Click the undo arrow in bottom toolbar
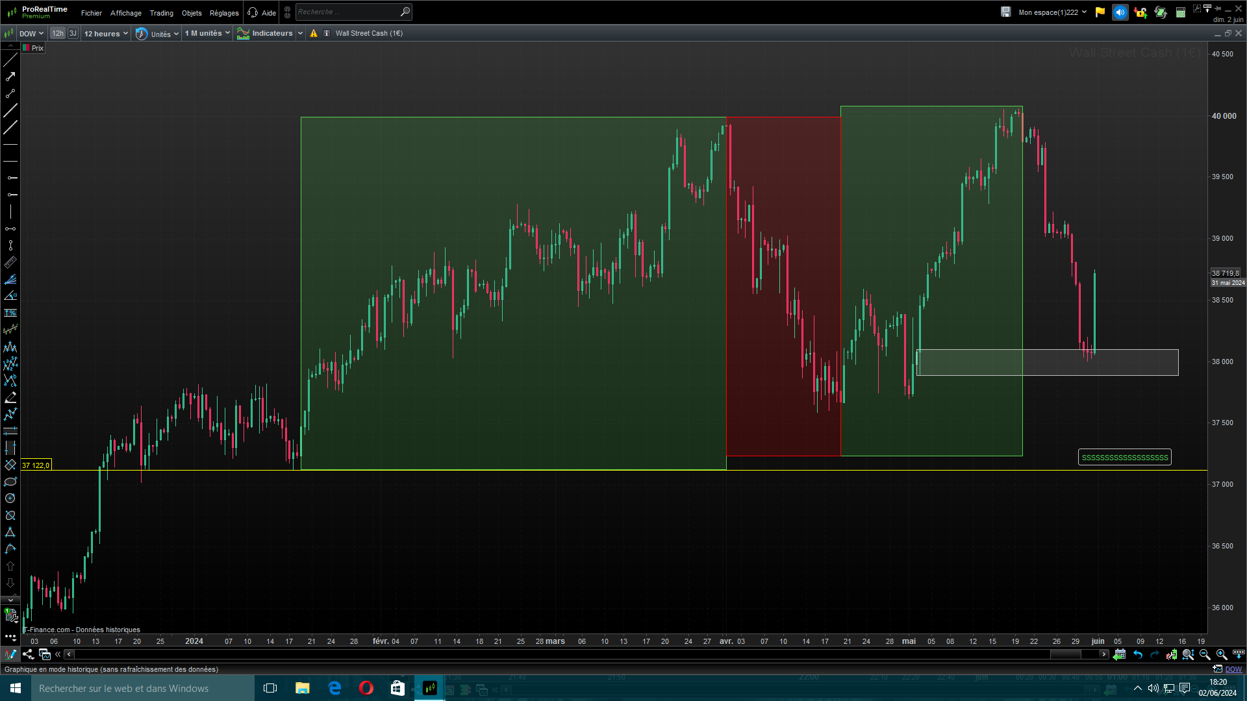 tap(1138, 654)
